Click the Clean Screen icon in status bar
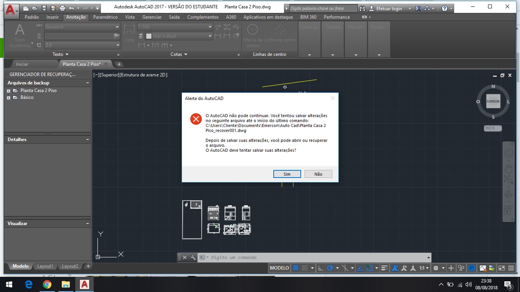520x292 pixels. click(502, 268)
